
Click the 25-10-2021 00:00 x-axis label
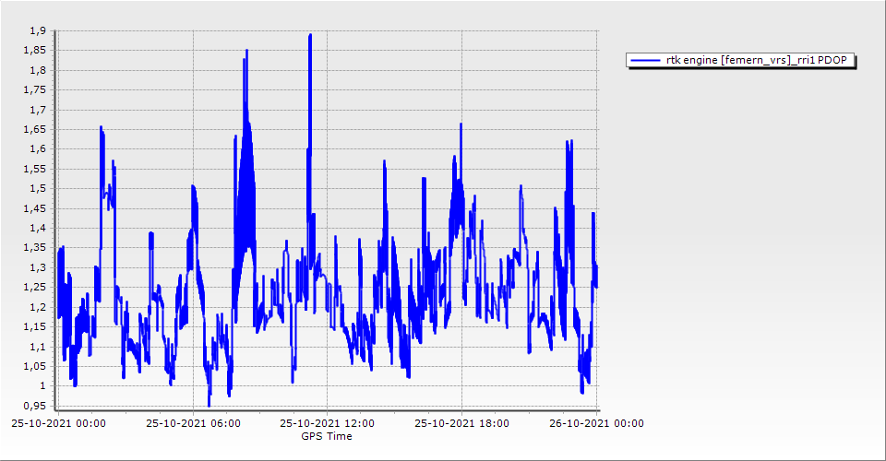[58, 423]
